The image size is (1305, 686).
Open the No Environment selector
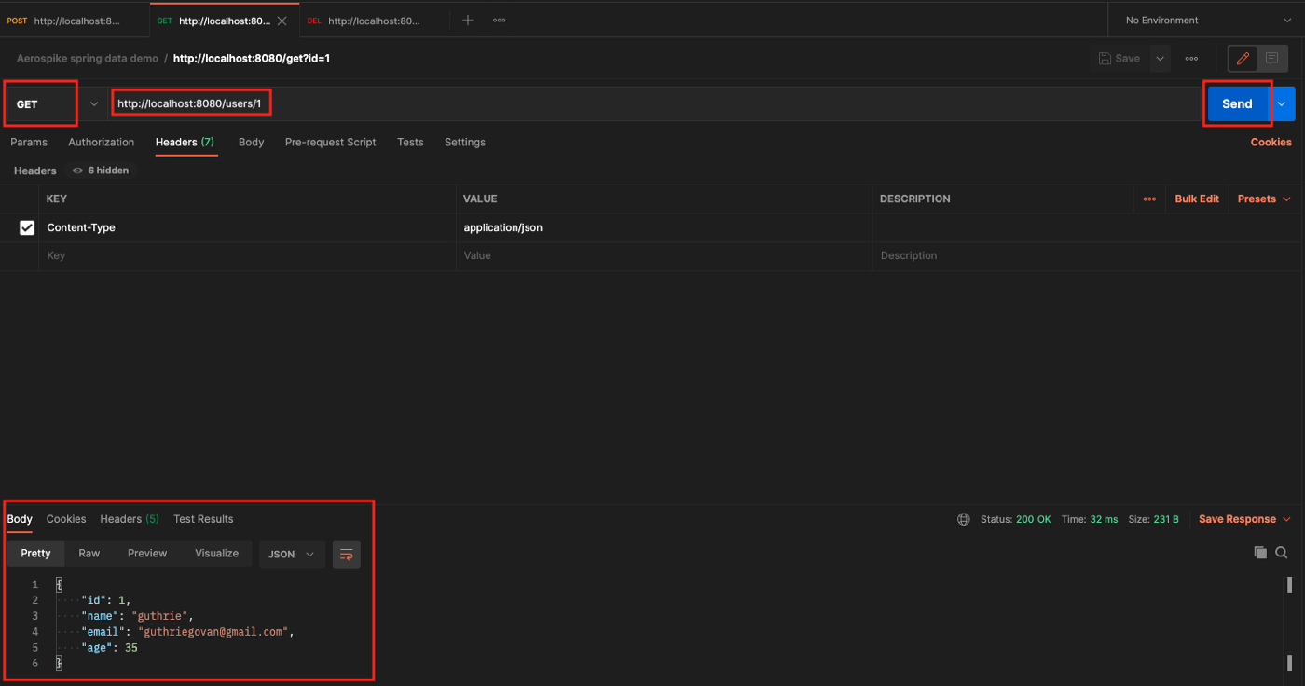tap(1206, 20)
